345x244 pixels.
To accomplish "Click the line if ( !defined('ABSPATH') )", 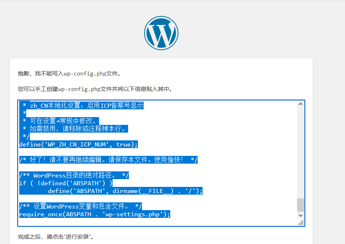I will tap(66, 183).
